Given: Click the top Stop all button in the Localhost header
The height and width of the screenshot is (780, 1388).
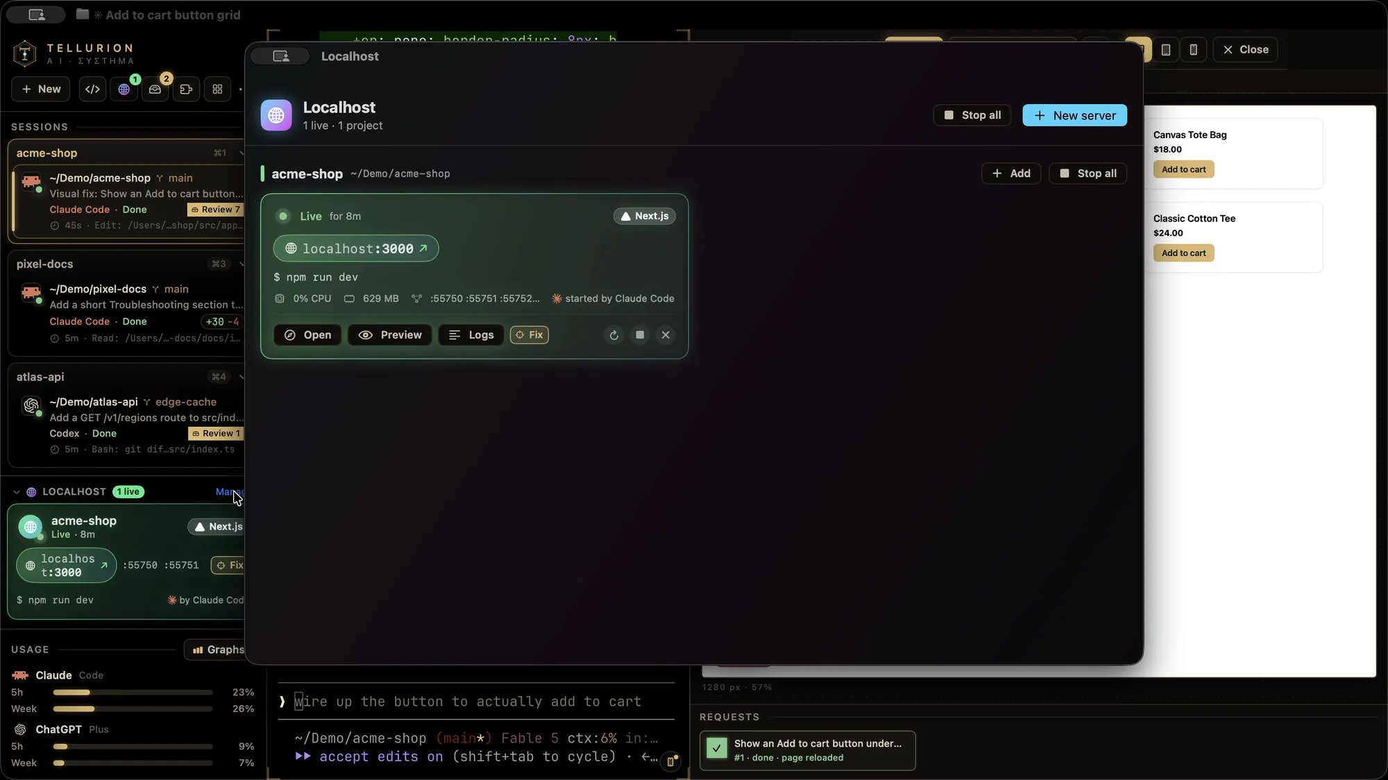Looking at the screenshot, I should [x=972, y=115].
